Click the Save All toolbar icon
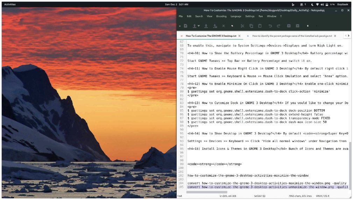This screenshot has height=200, width=353. [215, 26]
